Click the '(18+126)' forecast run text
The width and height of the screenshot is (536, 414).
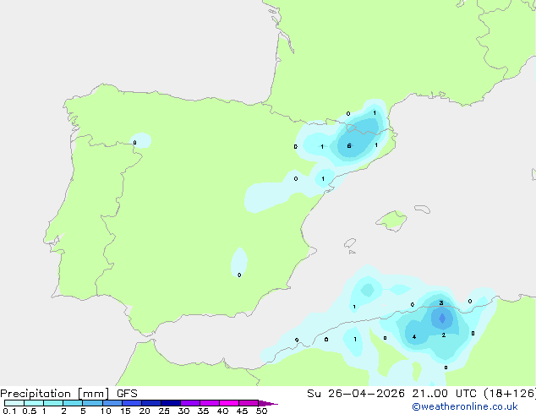[509, 394]
